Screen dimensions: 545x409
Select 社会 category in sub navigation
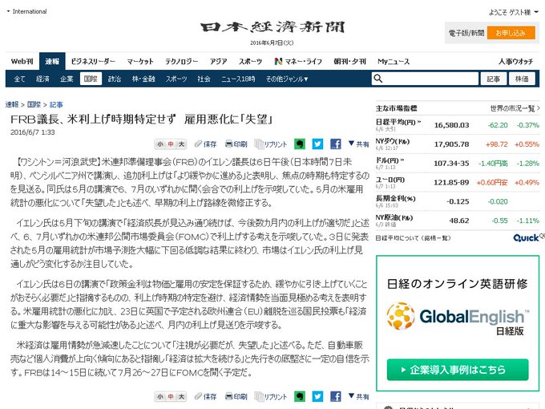(x=204, y=79)
